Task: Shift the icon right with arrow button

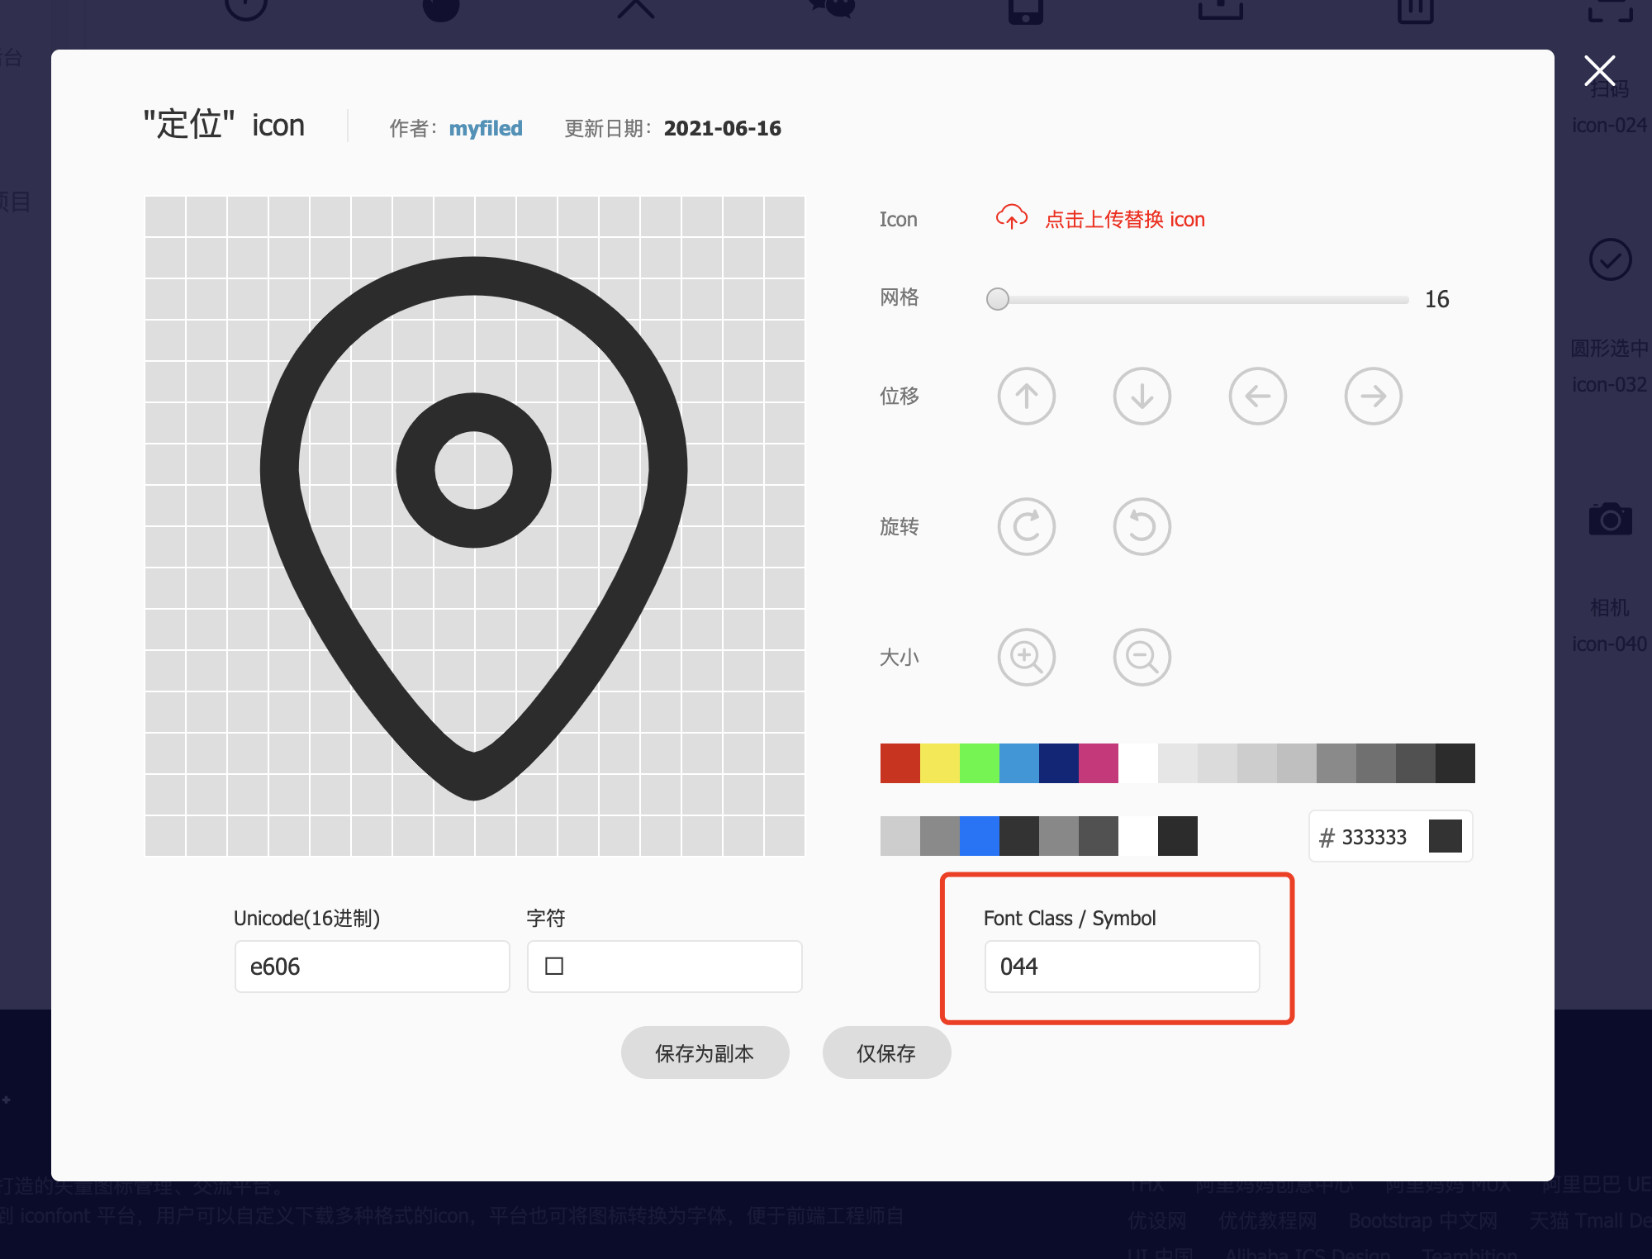Action: tap(1373, 397)
